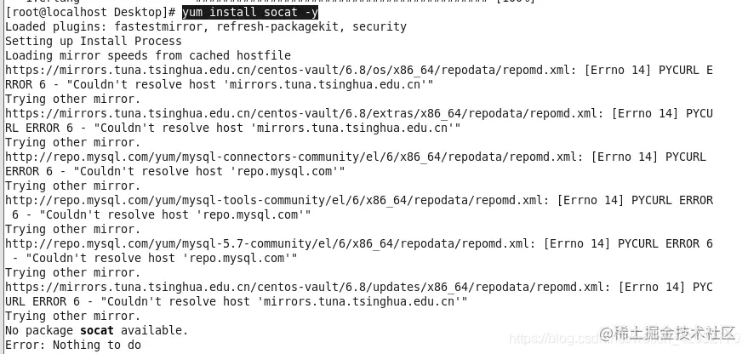Click the bold socat word in output

click(97, 330)
